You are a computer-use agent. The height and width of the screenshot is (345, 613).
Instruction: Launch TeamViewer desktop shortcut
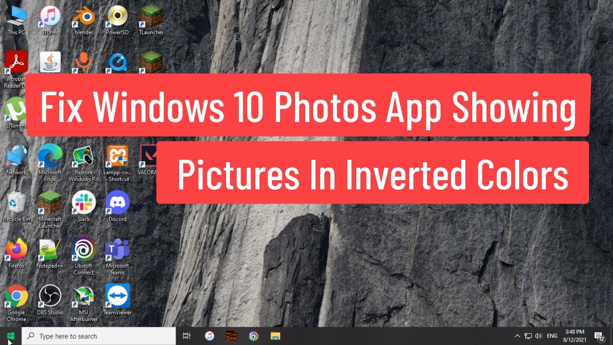(x=117, y=300)
